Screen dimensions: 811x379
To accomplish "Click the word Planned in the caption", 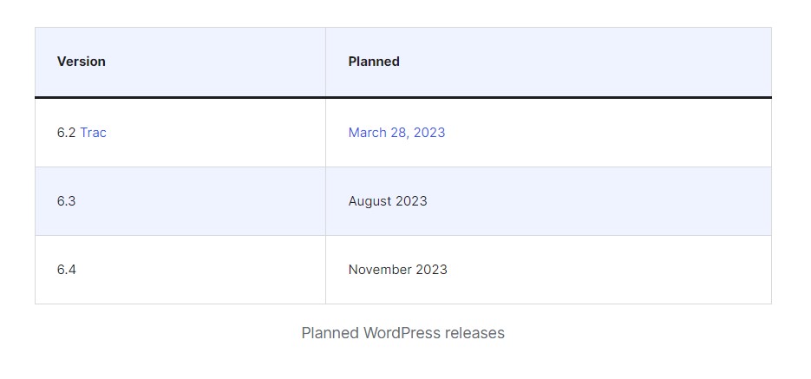I will (x=330, y=332).
